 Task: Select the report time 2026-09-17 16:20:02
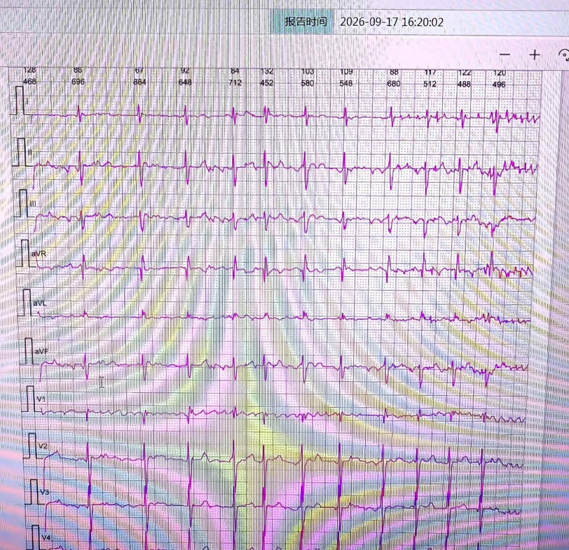[x=391, y=22]
